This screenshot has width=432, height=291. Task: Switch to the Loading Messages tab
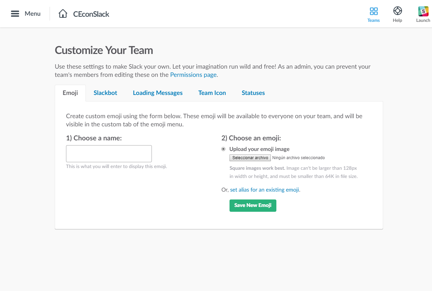point(158,93)
